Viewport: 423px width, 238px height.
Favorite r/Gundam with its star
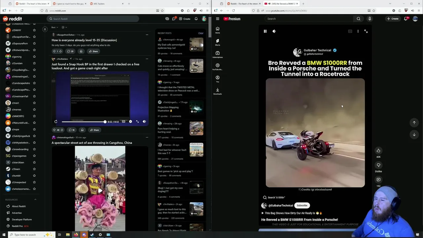point(34,63)
